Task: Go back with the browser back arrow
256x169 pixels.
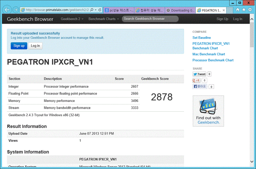Action: (x=7, y=10)
